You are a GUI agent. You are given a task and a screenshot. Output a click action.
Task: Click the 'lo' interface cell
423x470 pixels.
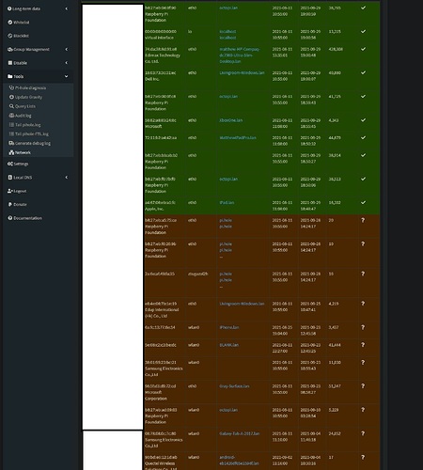coord(190,31)
